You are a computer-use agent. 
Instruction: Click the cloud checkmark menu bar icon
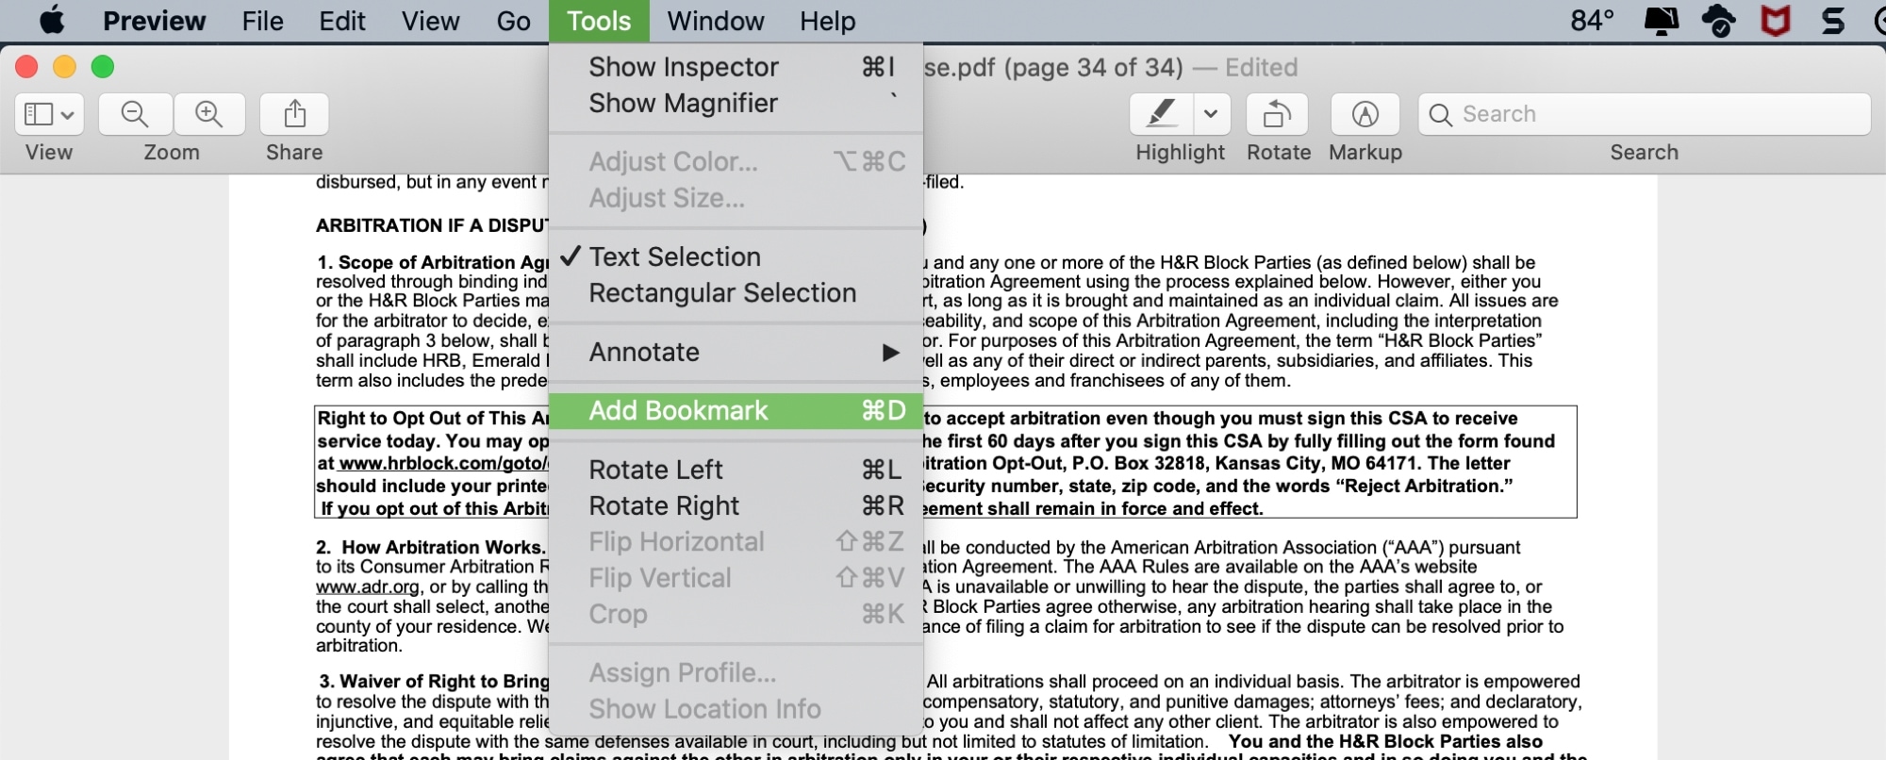tap(1719, 21)
